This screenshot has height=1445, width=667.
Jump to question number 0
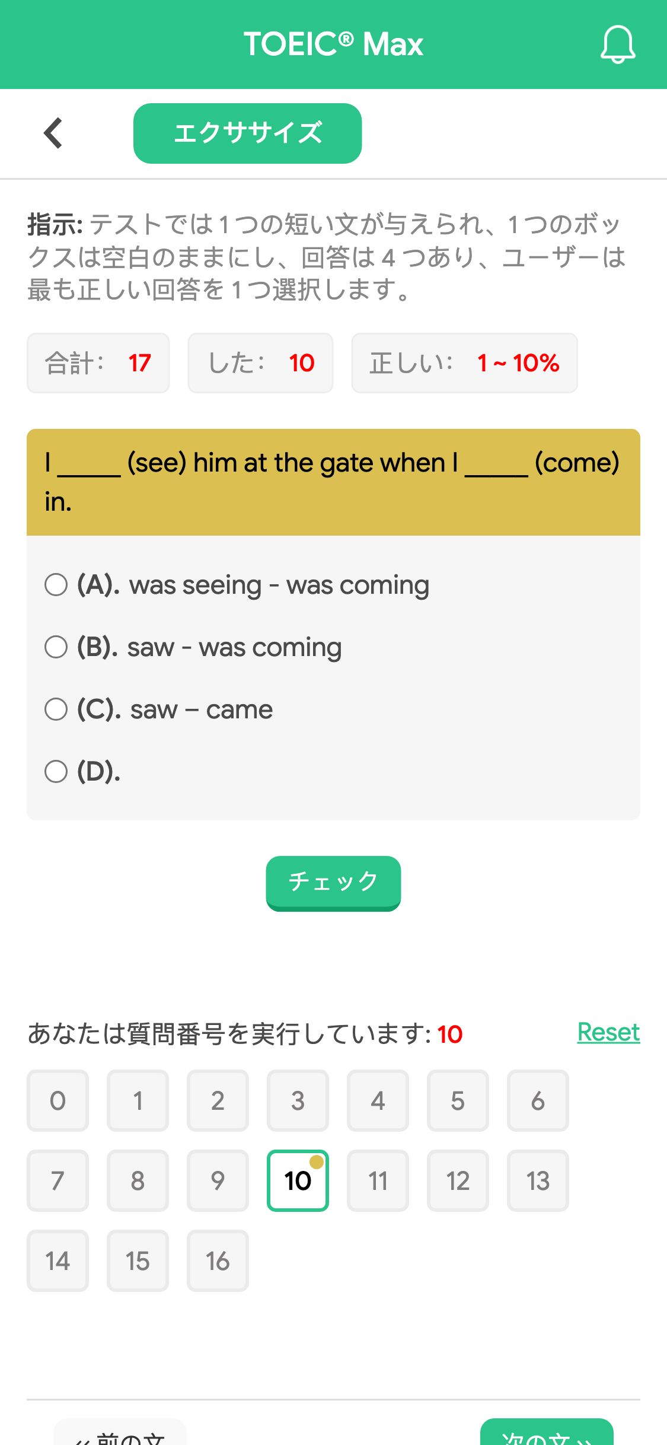(x=58, y=1100)
